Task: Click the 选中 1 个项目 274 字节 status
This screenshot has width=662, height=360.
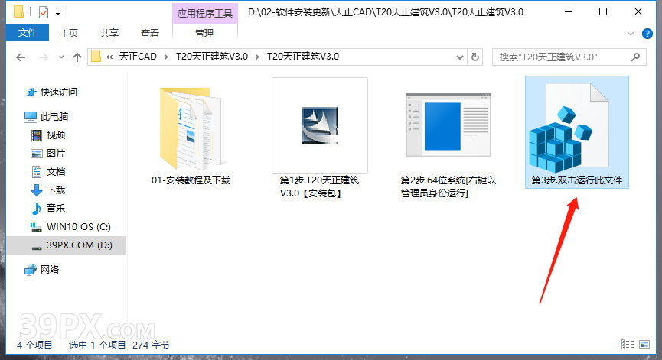Action: [x=119, y=345]
